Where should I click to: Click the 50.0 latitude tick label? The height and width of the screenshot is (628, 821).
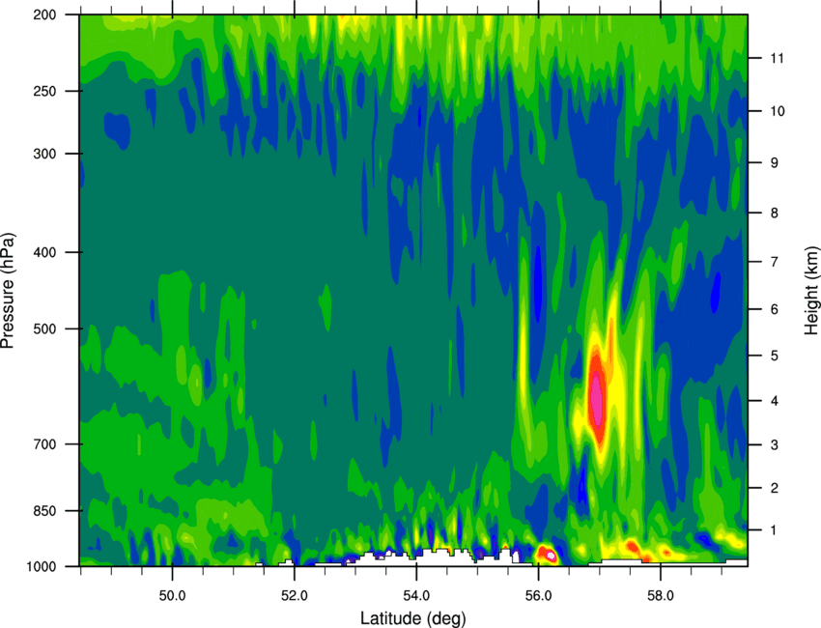pyautogui.click(x=172, y=596)
